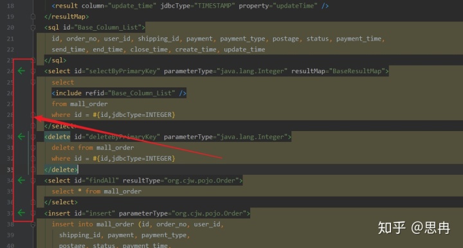Viewport: 463px width, 248px height.
Task: Click line number 18 in gutter
Action: (10, 6)
